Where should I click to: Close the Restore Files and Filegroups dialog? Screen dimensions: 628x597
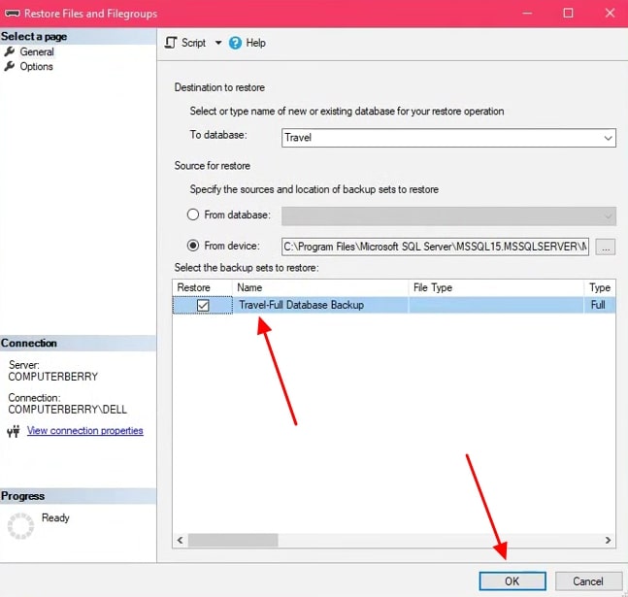coord(610,14)
